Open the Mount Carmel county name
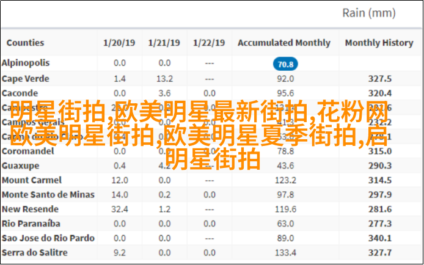 coord(32,180)
